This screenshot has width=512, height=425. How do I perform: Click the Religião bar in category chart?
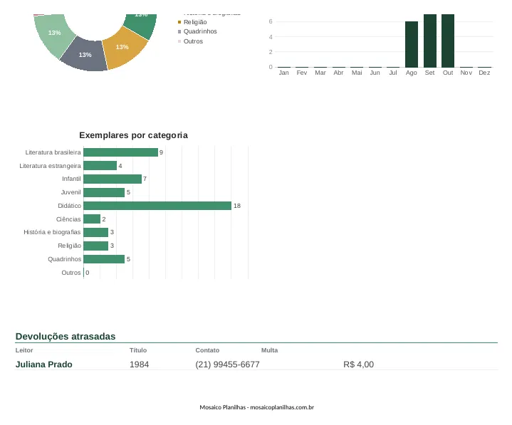[95, 246]
